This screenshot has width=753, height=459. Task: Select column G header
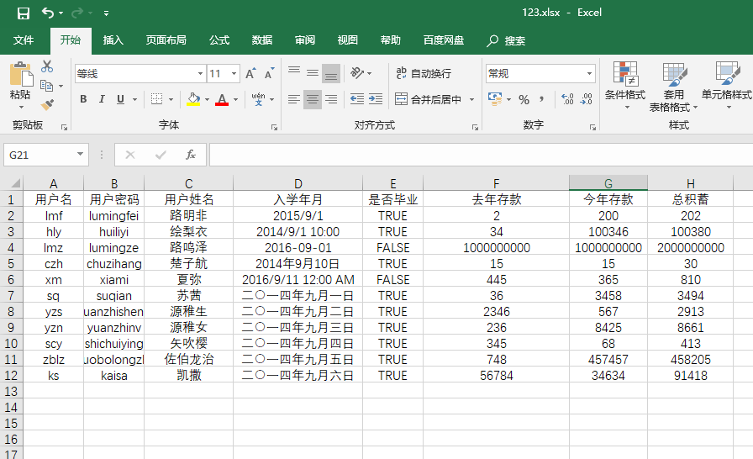[608, 183]
